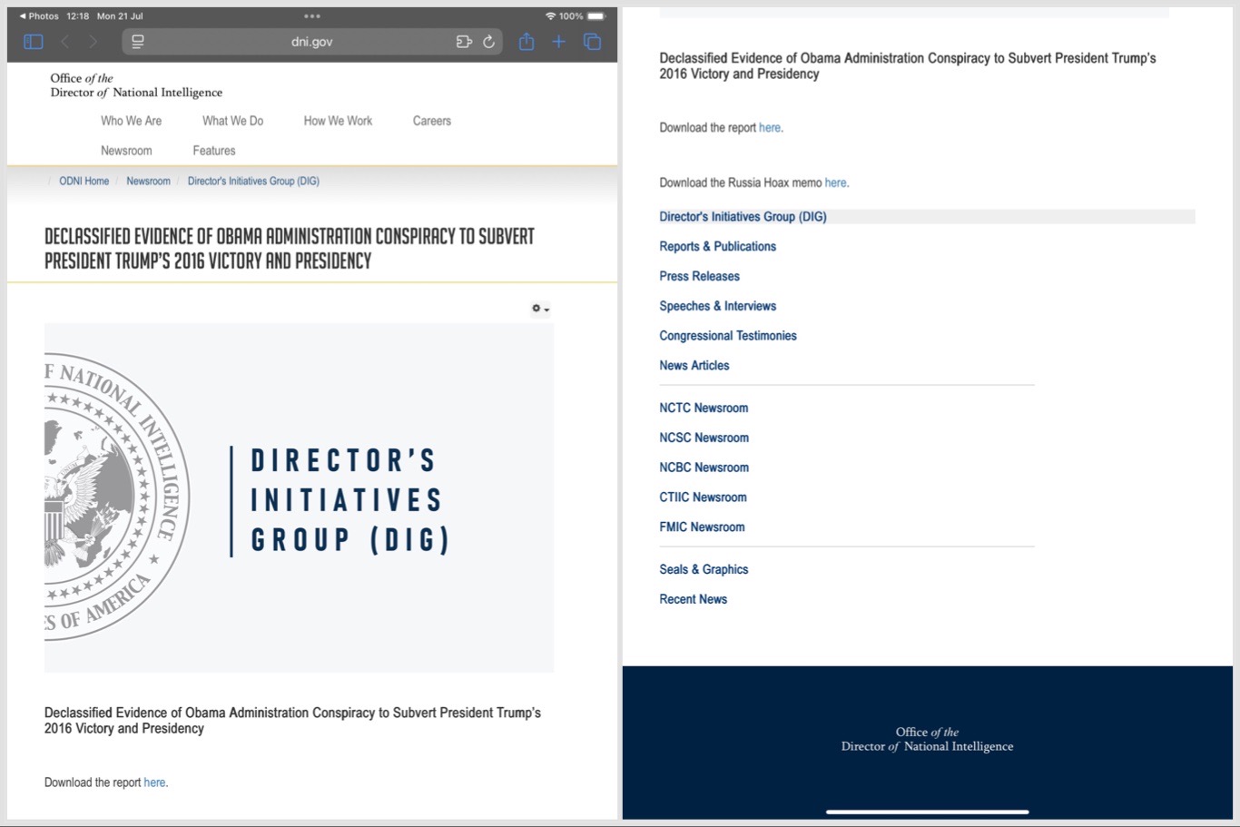Open Seals & Graphics
The height and width of the screenshot is (827, 1240).
click(704, 570)
